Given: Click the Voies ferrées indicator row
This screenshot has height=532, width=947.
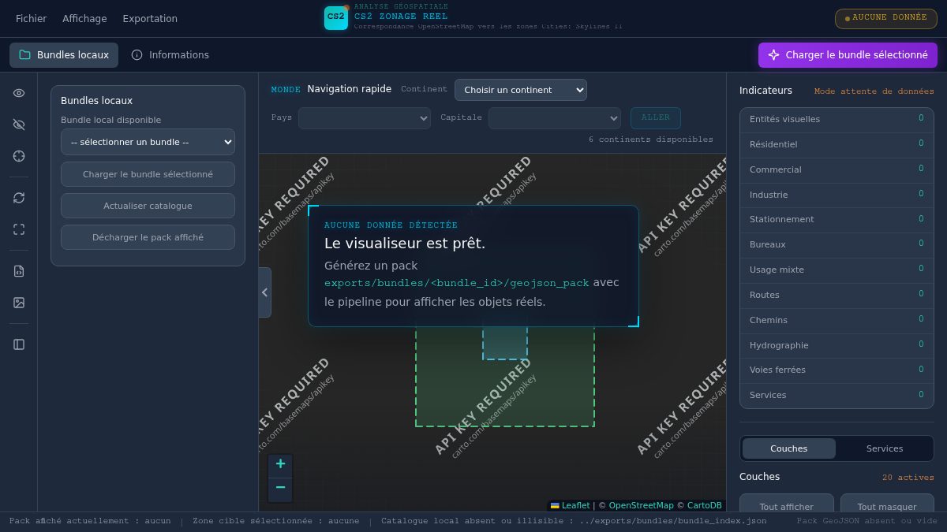Looking at the screenshot, I should coord(837,370).
